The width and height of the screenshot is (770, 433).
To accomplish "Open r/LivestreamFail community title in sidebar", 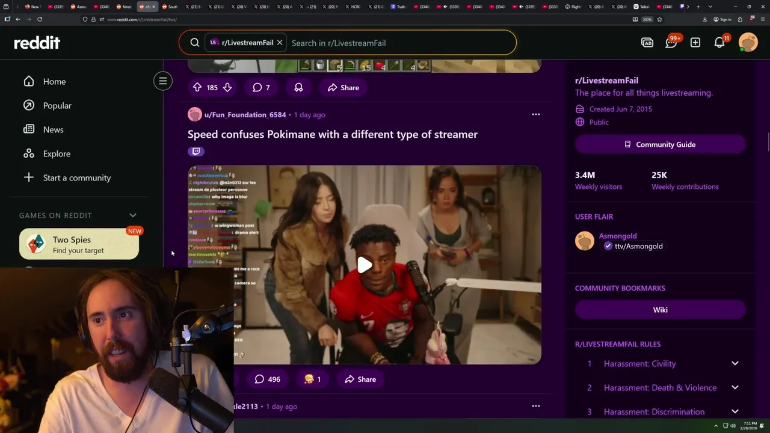I will tap(606, 80).
